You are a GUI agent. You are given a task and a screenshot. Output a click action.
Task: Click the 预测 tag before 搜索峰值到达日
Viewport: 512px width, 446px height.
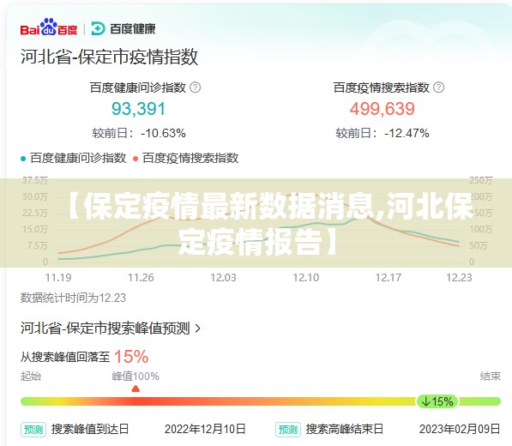pyautogui.click(x=33, y=430)
